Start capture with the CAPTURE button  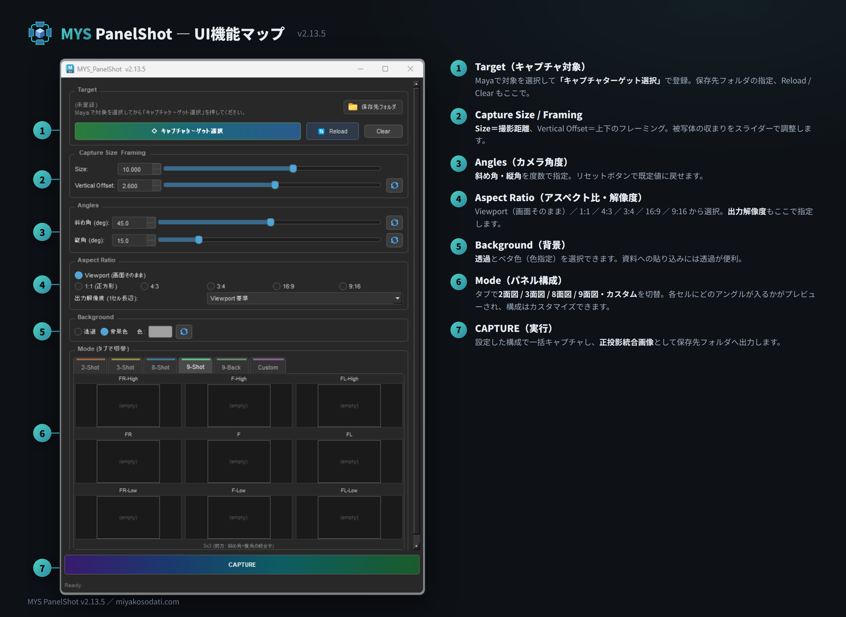pos(242,564)
